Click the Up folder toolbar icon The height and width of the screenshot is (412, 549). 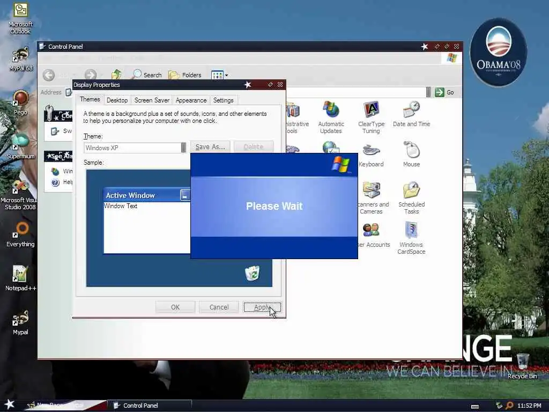coord(116,75)
